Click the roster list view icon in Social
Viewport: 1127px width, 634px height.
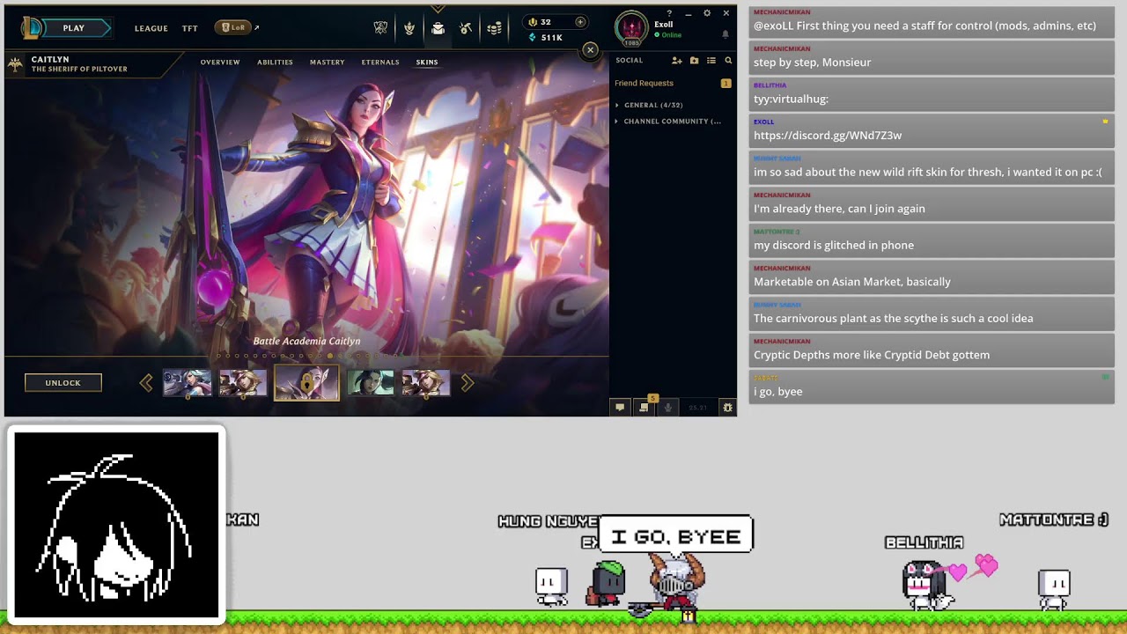tap(711, 61)
